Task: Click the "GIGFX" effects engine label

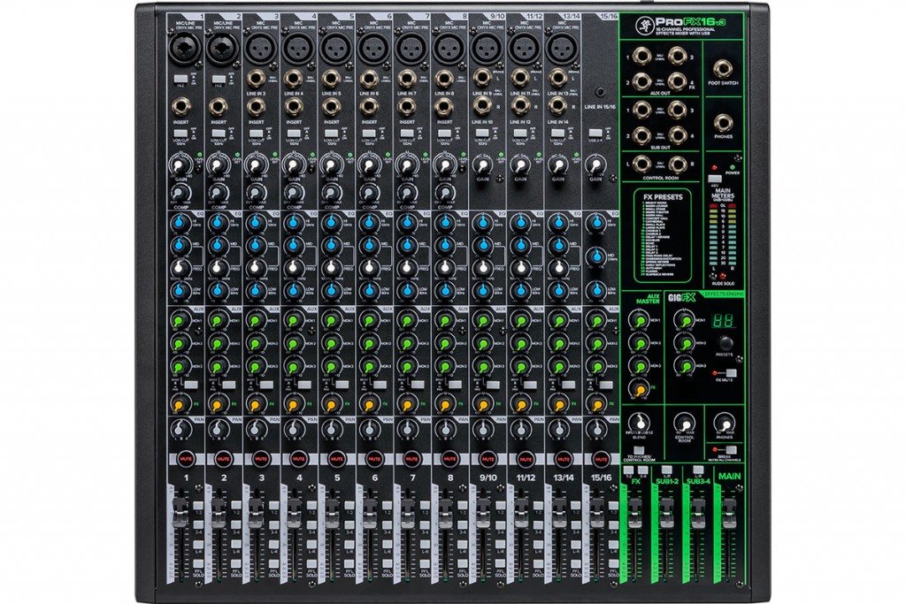Action: point(682,298)
